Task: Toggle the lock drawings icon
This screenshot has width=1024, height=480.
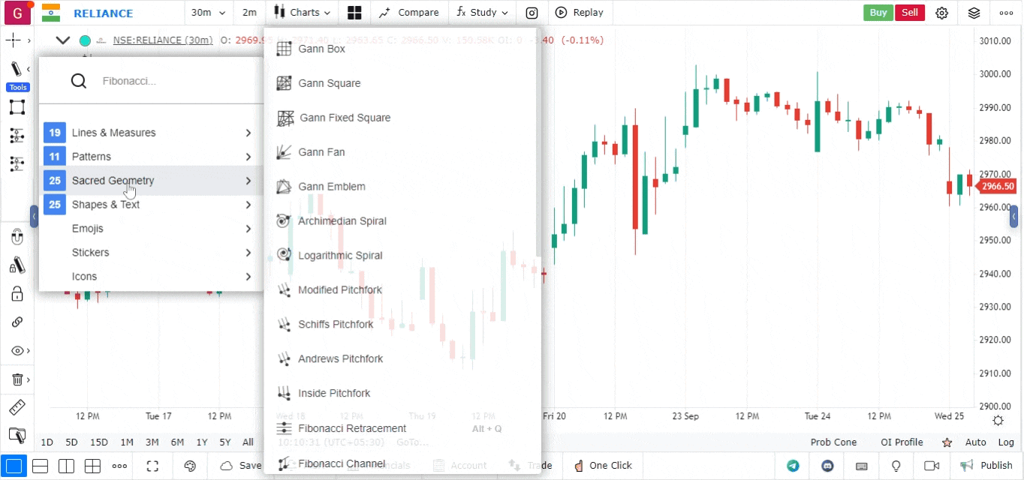Action: [17, 294]
